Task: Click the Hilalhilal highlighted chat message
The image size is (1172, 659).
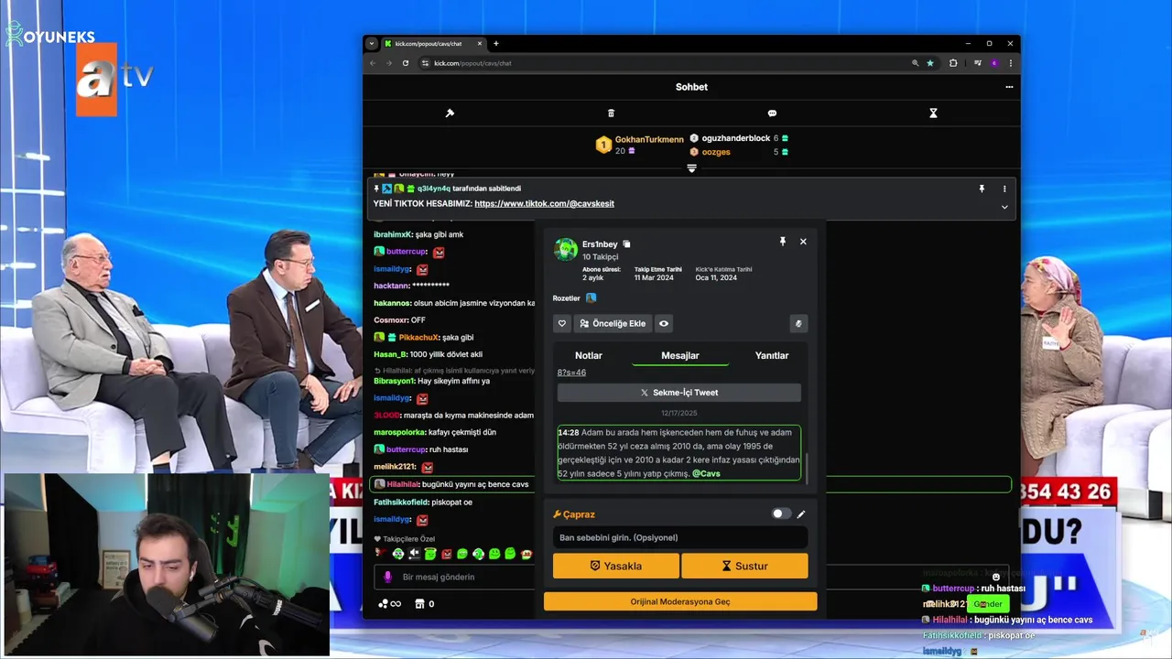Action: coord(691,484)
